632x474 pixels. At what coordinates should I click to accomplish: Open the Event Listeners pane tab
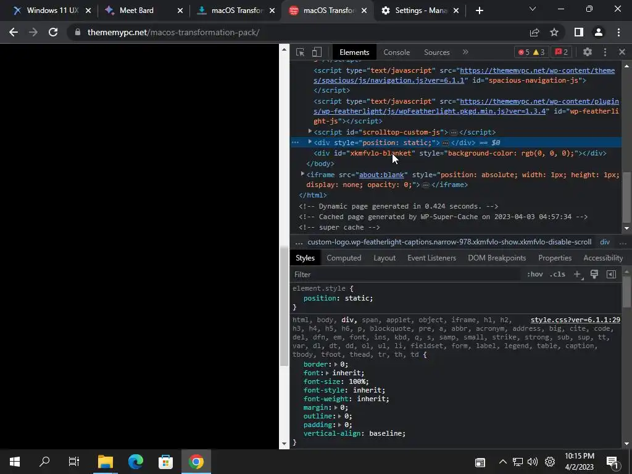[x=431, y=258]
